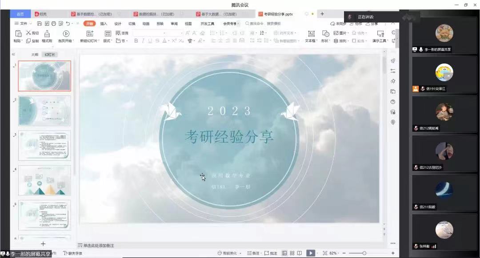Click the zoom slider handle

[x=364, y=253]
